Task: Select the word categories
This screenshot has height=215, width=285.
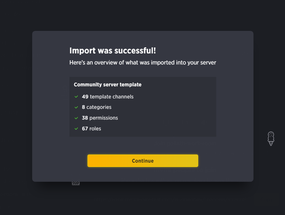Action: pos(99,107)
